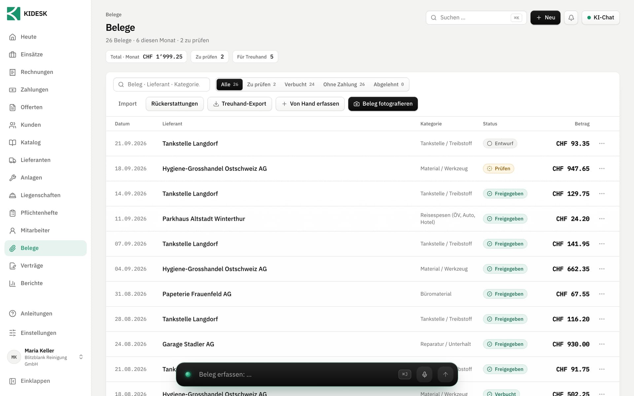This screenshot has height=396, width=634.
Task: Open Einsätze in sidebar
Action: [46, 54]
